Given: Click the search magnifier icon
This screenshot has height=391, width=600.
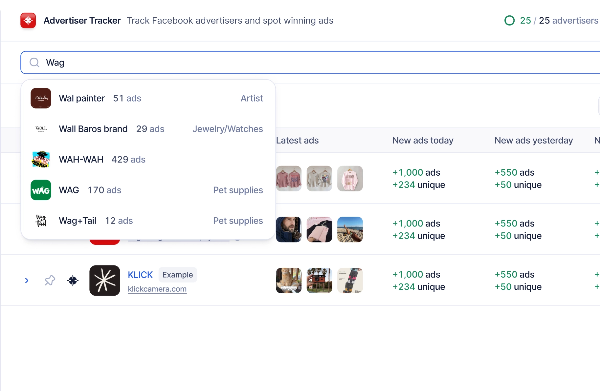Looking at the screenshot, I should tap(34, 63).
